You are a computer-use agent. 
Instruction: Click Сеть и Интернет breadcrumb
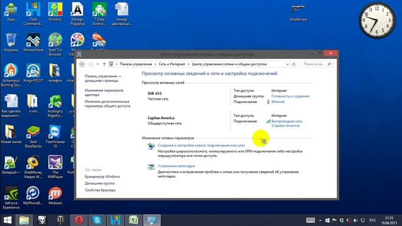click(171, 64)
